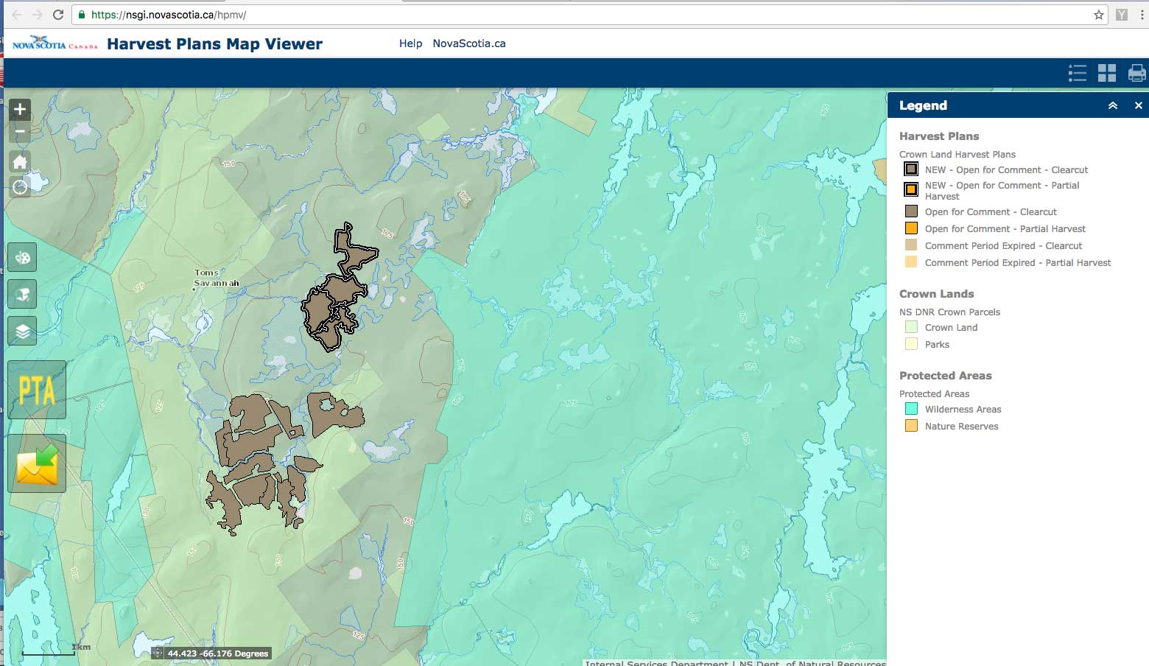
Task: Open the Help menu item
Action: pyautogui.click(x=410, y=43)
